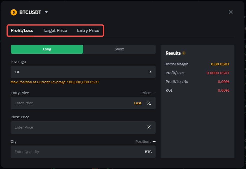
Task: Select the Entry Price tab
Action: pyautogui.click(x=88, y=30)
